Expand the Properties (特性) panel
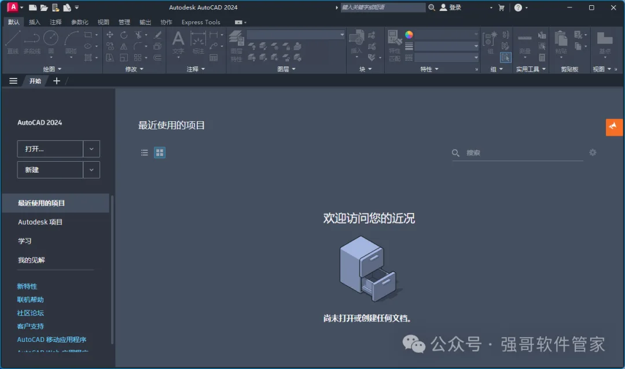Image resolution: width=625 pixels, height=369 pixels. point(429,69)
